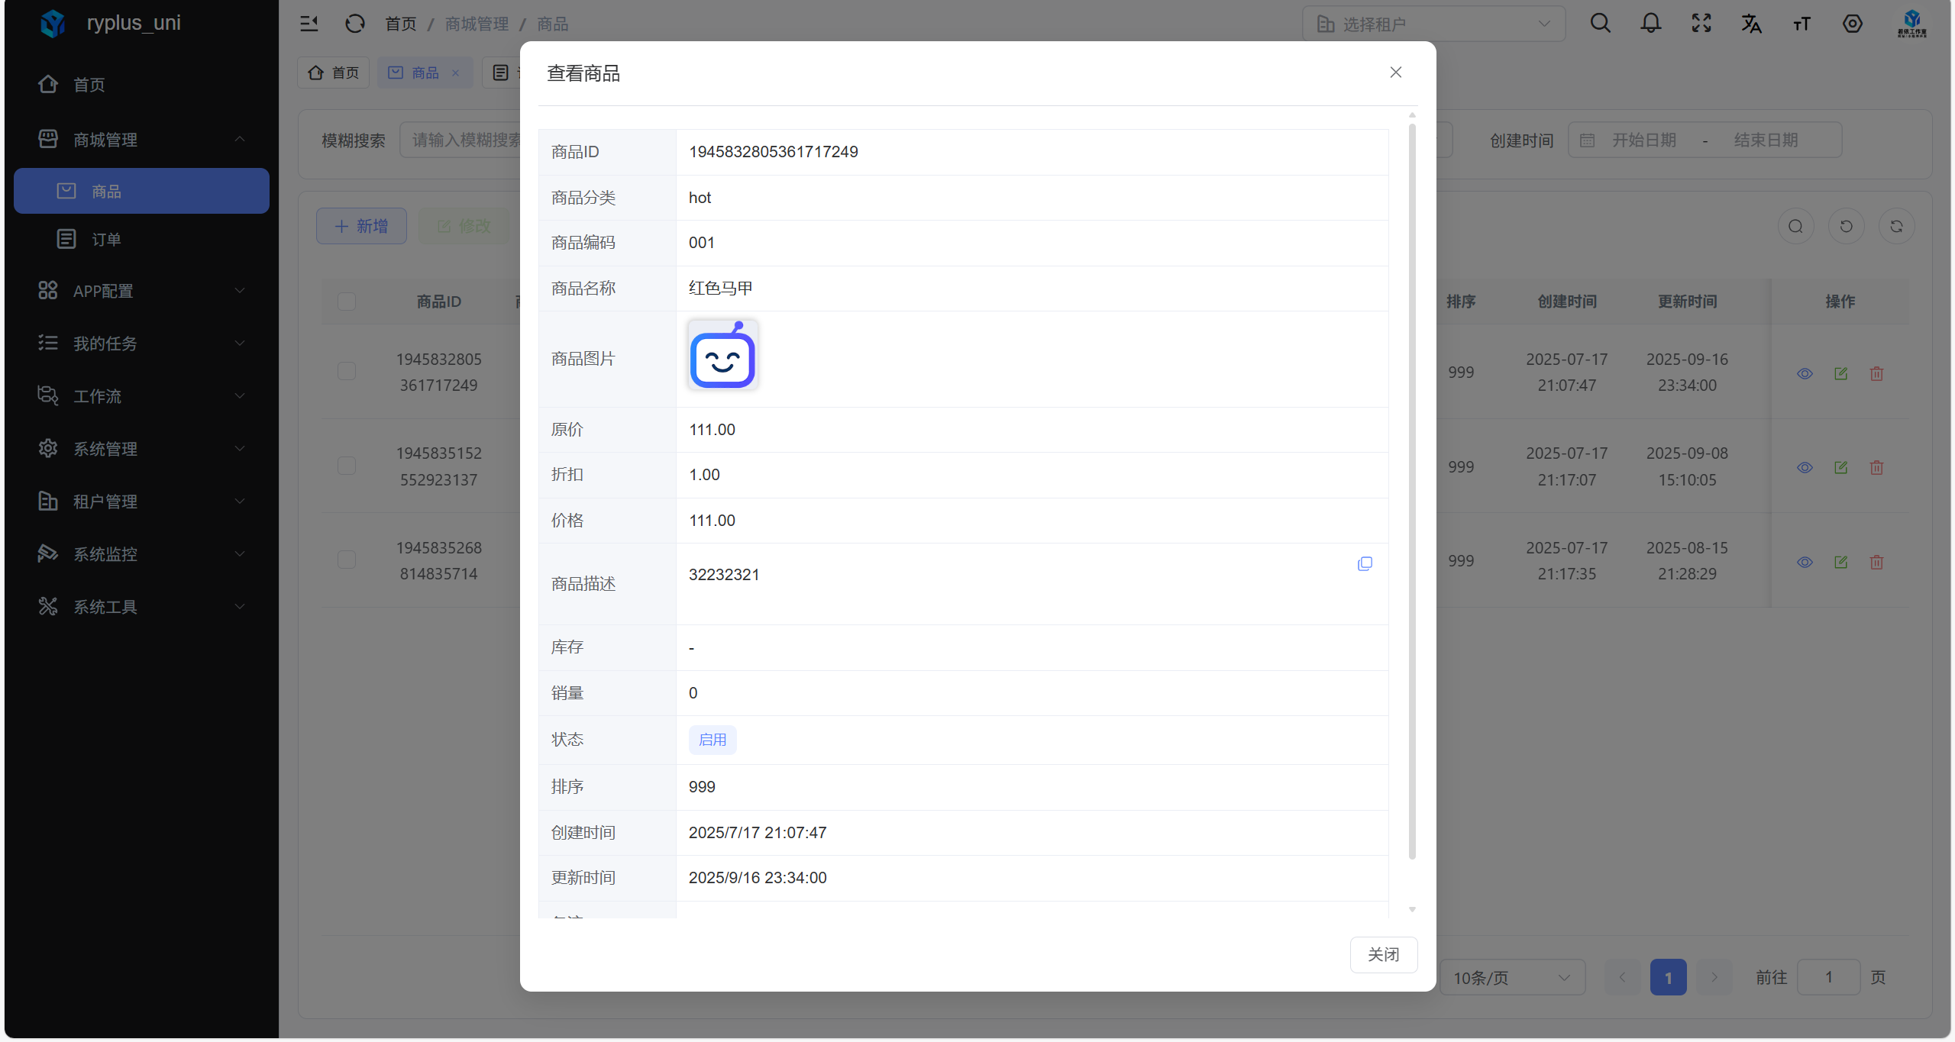Tick the select-all checkbox in table header
This screenshot has width=1955, height=1042.
(347, 302)
